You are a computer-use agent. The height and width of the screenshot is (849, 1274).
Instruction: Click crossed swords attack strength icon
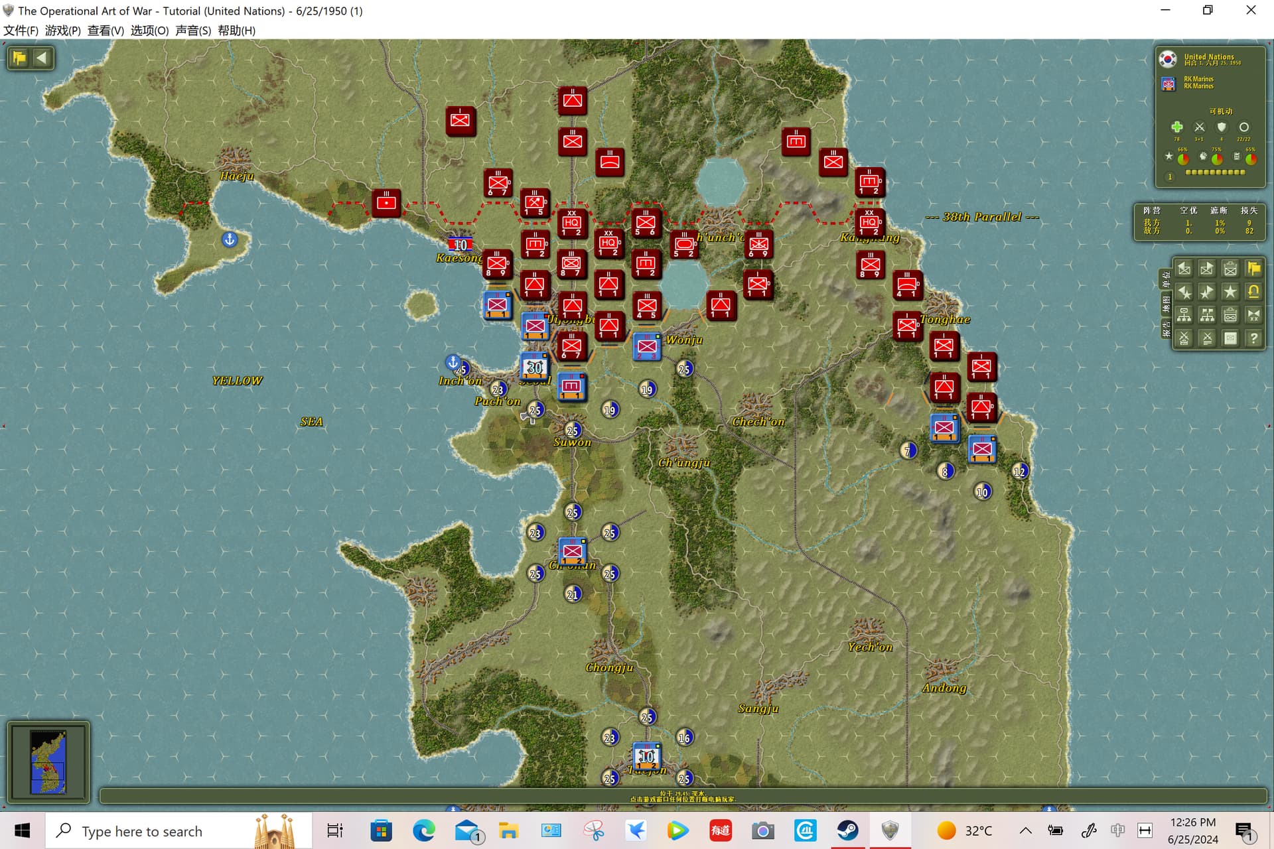[x=1199, y=127]
